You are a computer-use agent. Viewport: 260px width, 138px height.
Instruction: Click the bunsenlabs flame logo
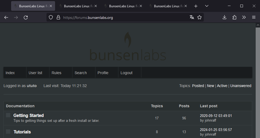pyautogui.click(x=128, y=46)
